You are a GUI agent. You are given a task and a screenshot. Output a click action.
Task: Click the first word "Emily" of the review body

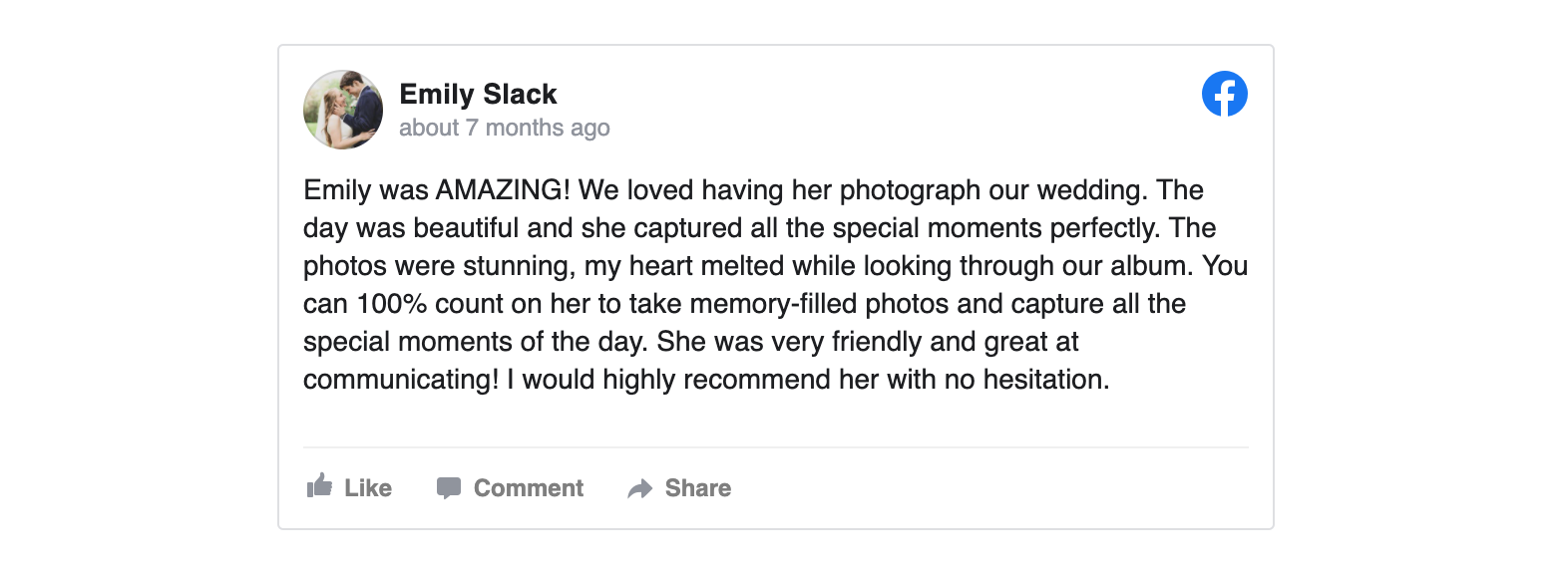(337, 189)
